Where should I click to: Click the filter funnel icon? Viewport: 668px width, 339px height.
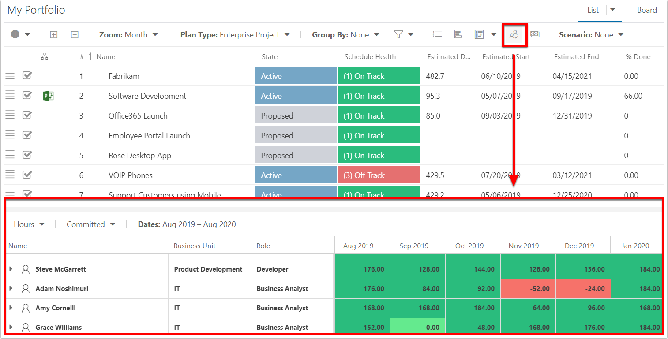[399, 34]
